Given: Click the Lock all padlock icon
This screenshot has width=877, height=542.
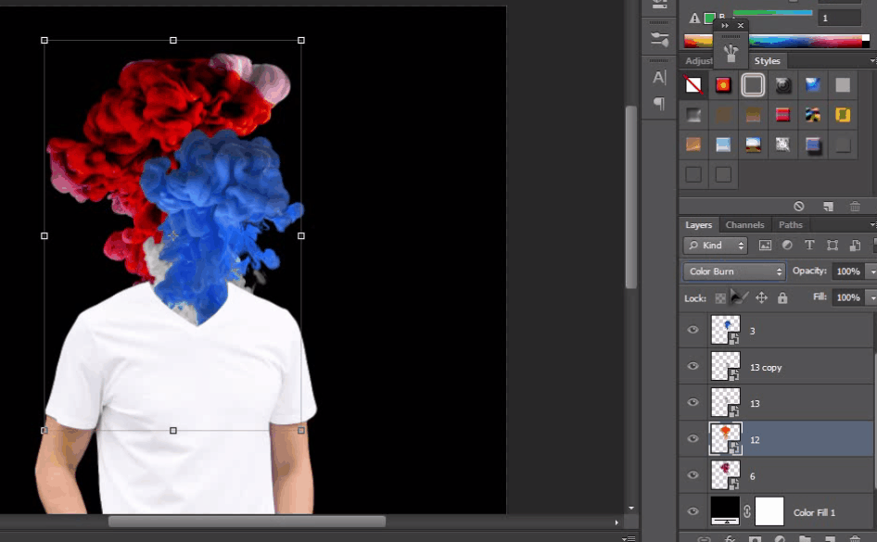Looking at the screenshot, I should coord(782,298).
